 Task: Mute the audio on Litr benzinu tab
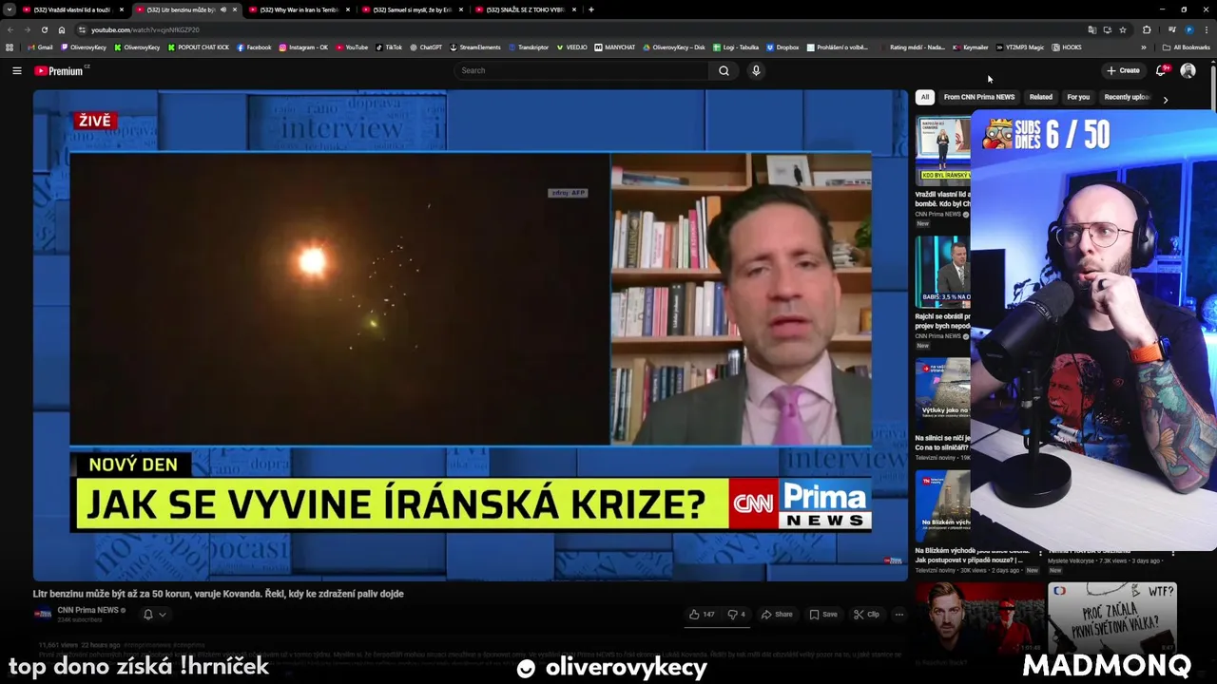click(x=224, y=9)
